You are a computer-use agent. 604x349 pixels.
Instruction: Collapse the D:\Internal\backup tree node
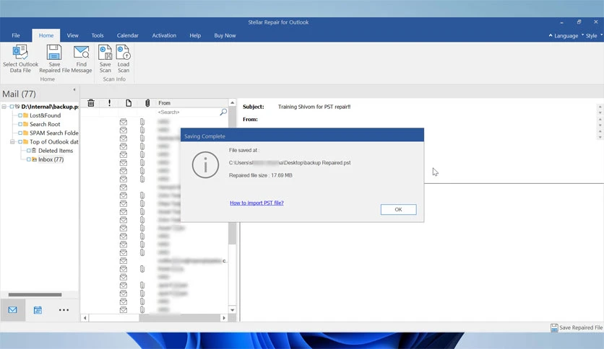tap(4, 107)
